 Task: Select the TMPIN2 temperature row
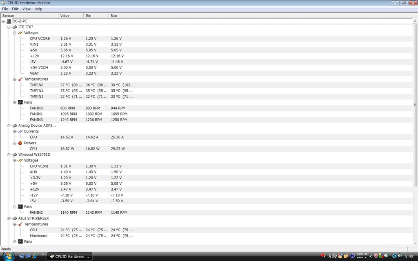click(221, 97)
